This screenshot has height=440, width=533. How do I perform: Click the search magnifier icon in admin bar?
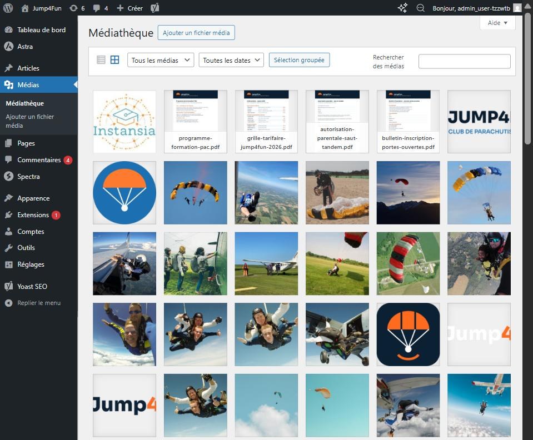point(421,8)
